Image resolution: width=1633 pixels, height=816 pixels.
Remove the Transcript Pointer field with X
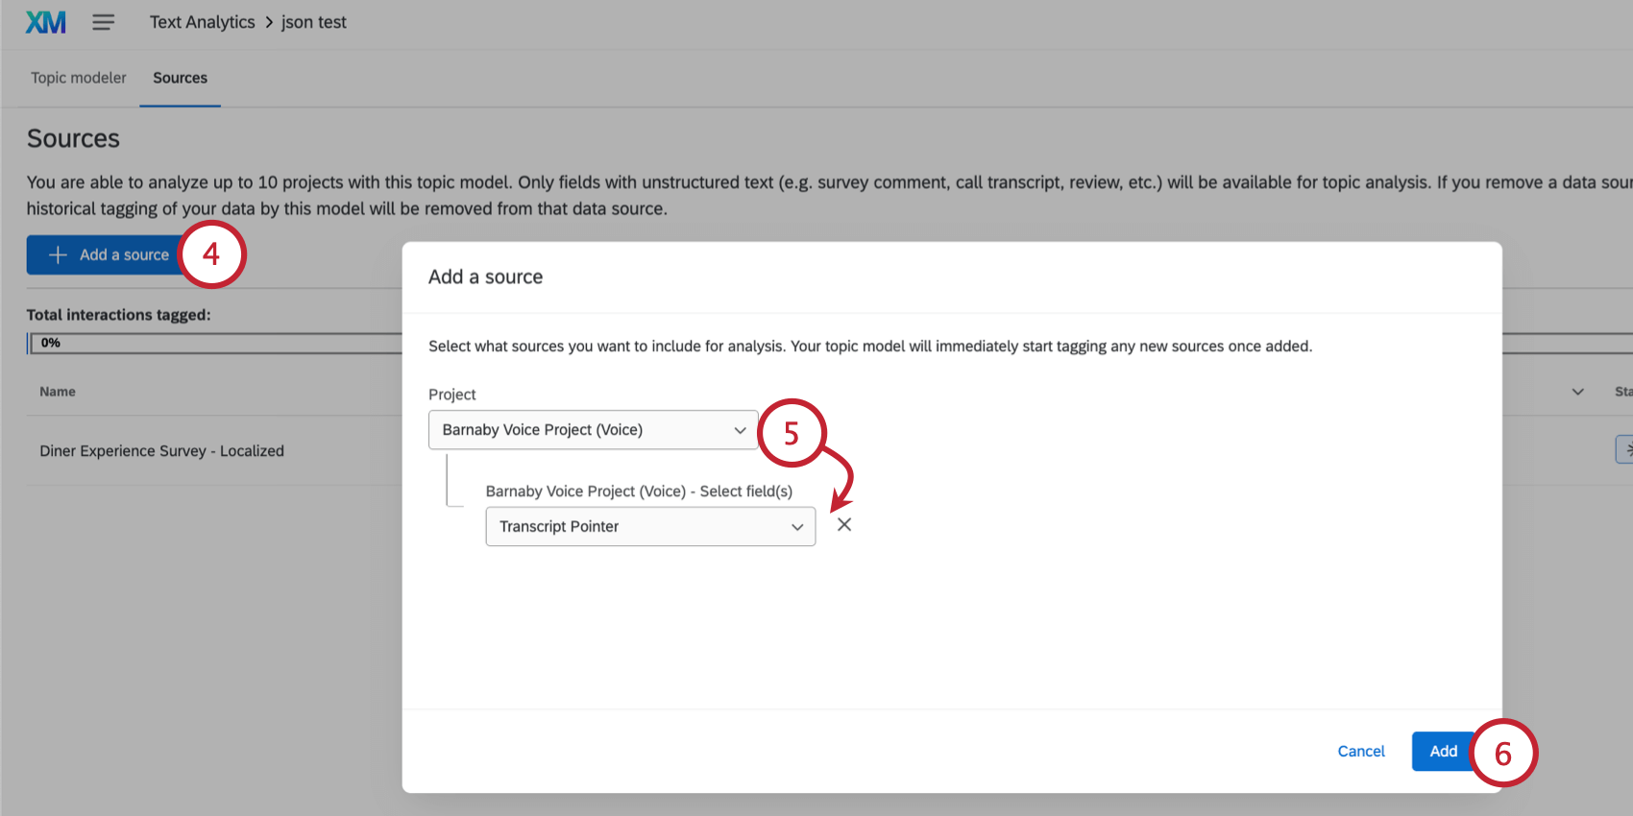(844, 525)
